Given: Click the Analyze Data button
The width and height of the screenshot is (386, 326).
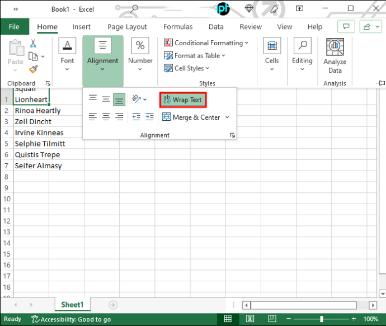Looking at the screenshot, I should coord(335,56).
